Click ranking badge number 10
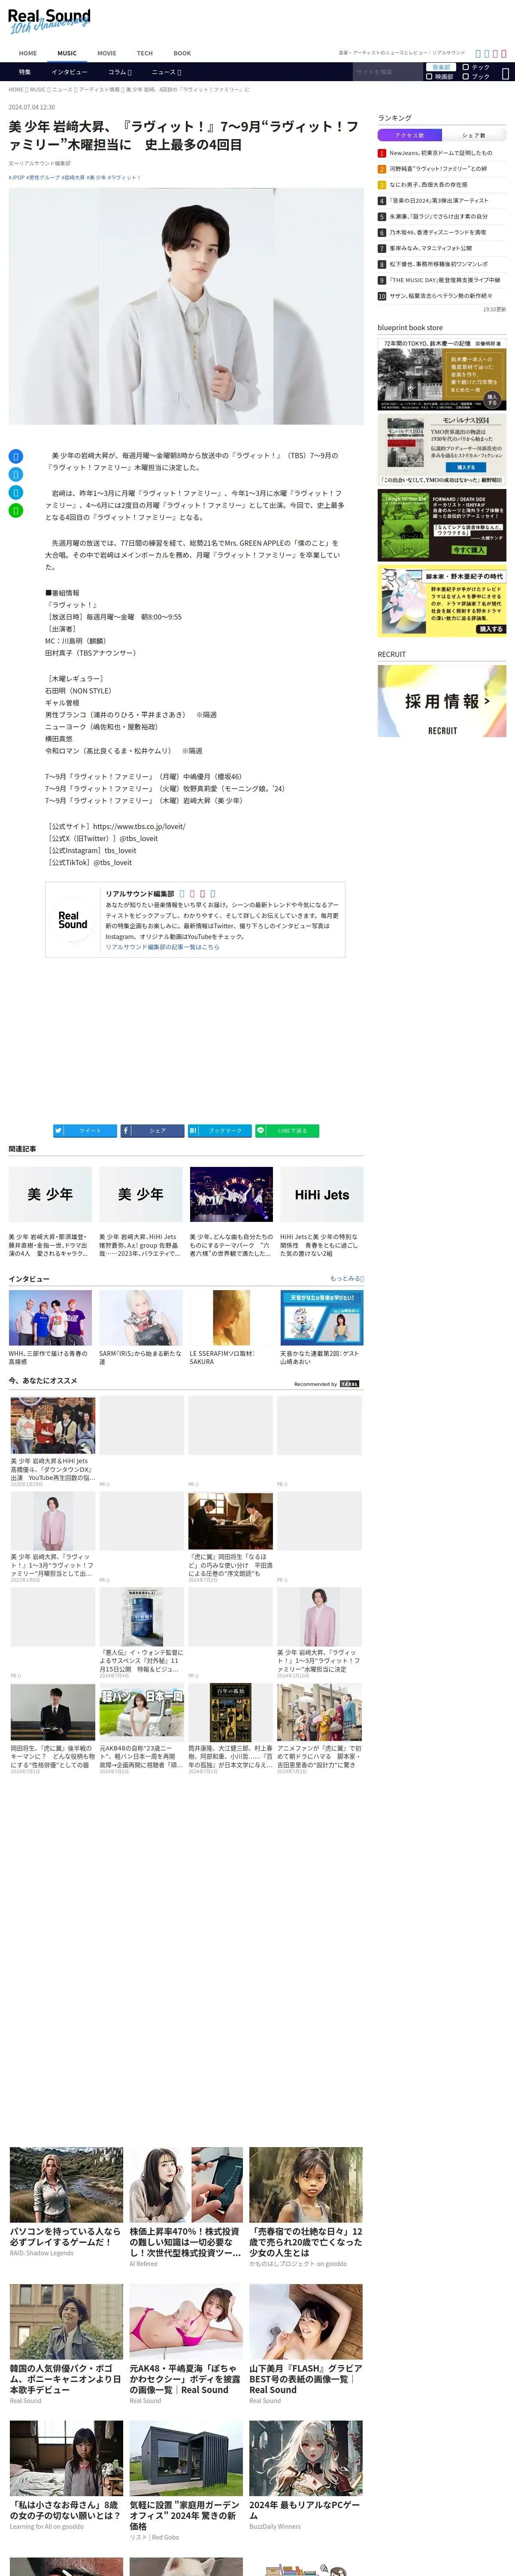Viewport: 515px width, 2576px height. pyautogui.click(x=381, y=296)
